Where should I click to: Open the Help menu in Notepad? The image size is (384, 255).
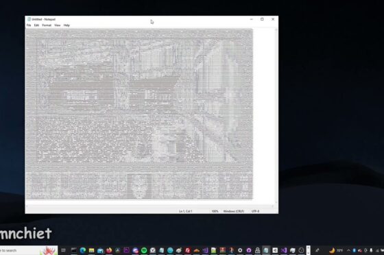click(x=67, y=25)
